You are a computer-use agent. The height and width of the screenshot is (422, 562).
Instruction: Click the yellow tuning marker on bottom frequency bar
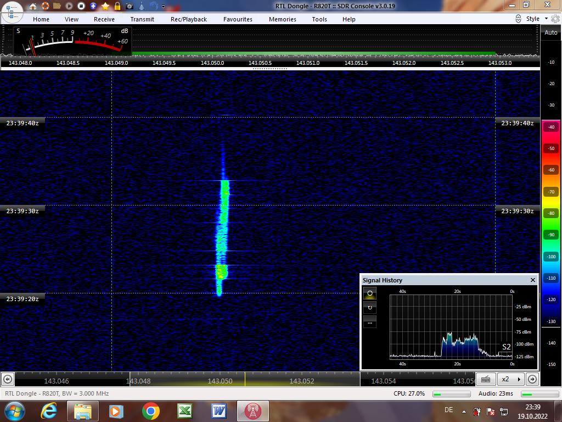(x=245, y=379)
